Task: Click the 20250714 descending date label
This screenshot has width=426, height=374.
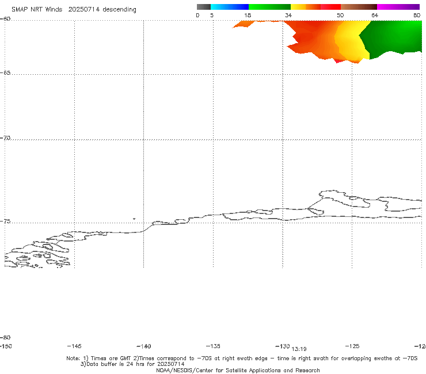Action: click(102, 9)
